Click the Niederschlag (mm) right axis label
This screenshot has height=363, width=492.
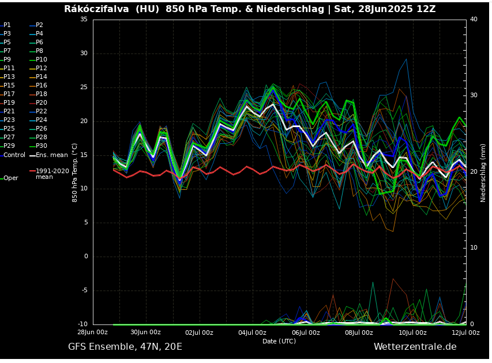[x=483, y=173]
